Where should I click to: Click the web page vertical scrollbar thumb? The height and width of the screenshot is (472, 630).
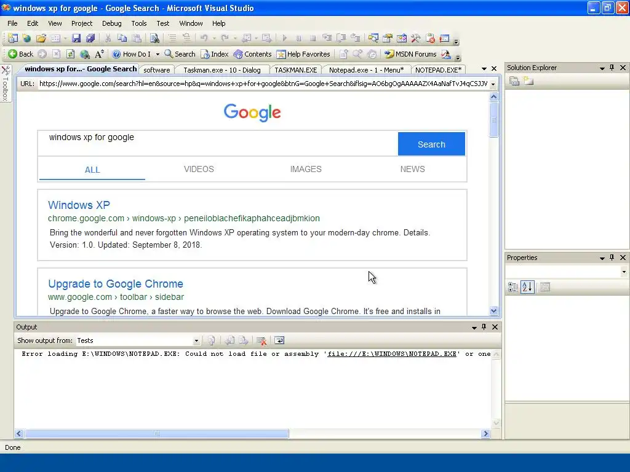point(494,120)
